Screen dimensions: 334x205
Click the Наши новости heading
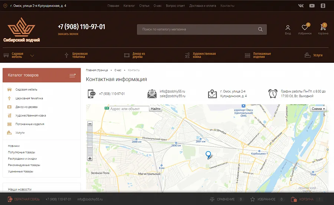pyautogui.click(x=20, y=189)
